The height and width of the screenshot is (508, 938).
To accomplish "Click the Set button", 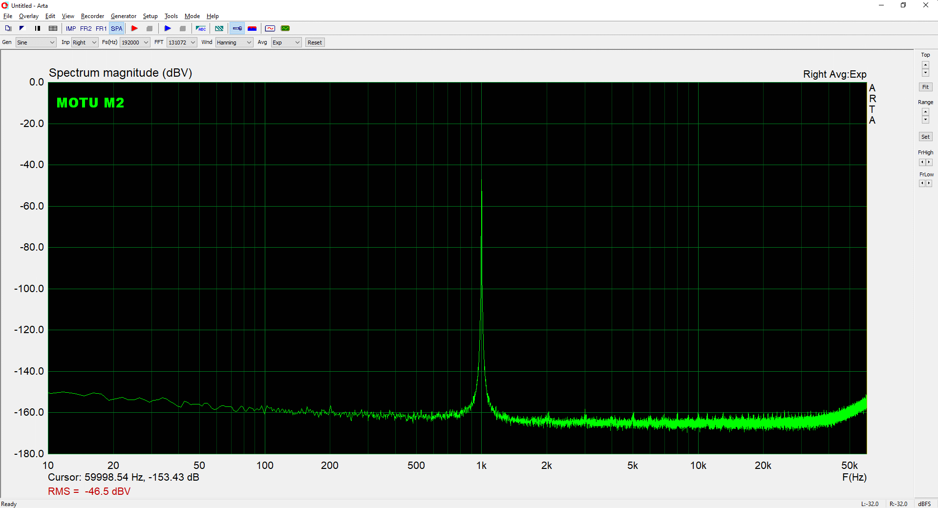I will (x=925, y=137).
